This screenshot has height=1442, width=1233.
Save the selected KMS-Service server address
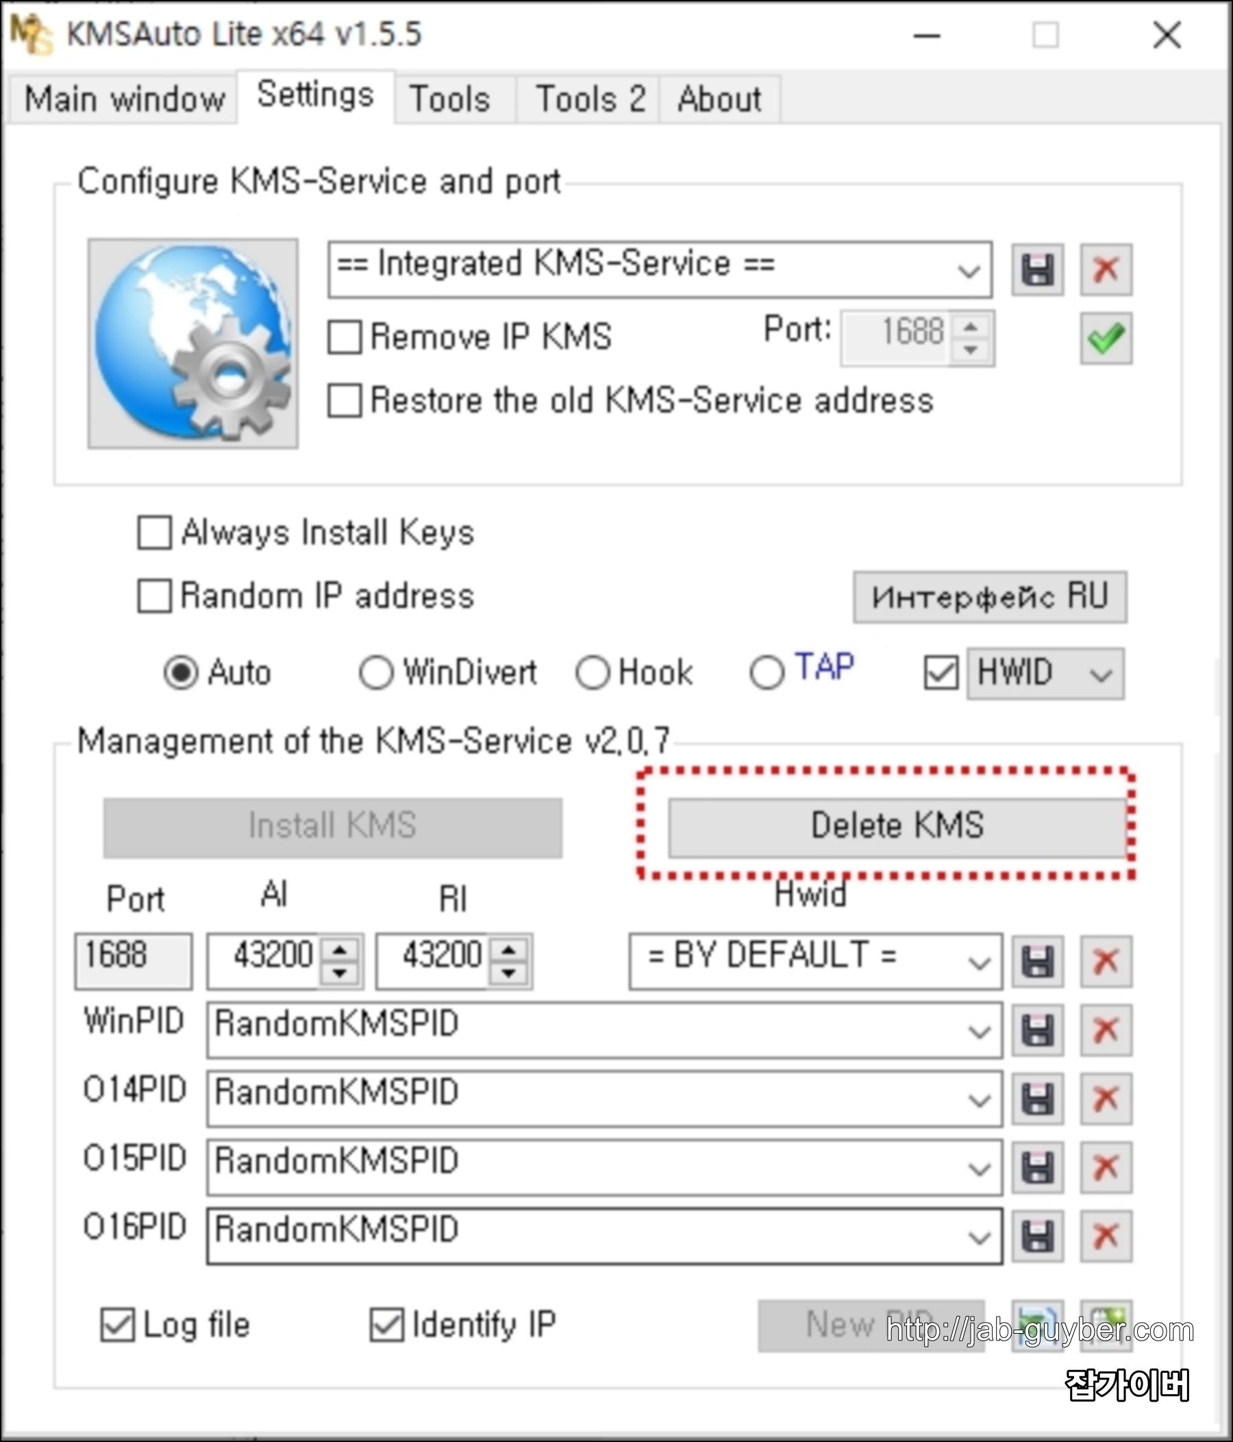(x=1037, y=269)
